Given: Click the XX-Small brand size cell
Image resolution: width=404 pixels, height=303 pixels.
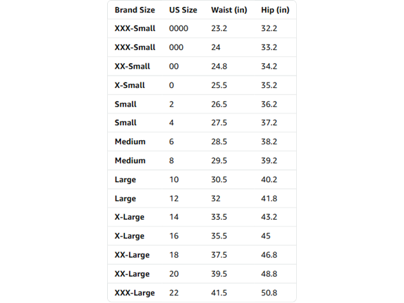Looking at the screenshot, I should tap(132, 67).
